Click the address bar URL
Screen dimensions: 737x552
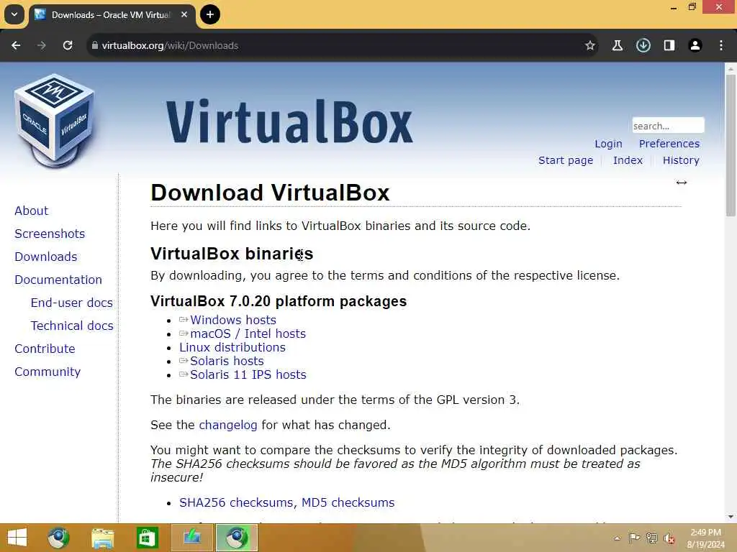(170, 45)
